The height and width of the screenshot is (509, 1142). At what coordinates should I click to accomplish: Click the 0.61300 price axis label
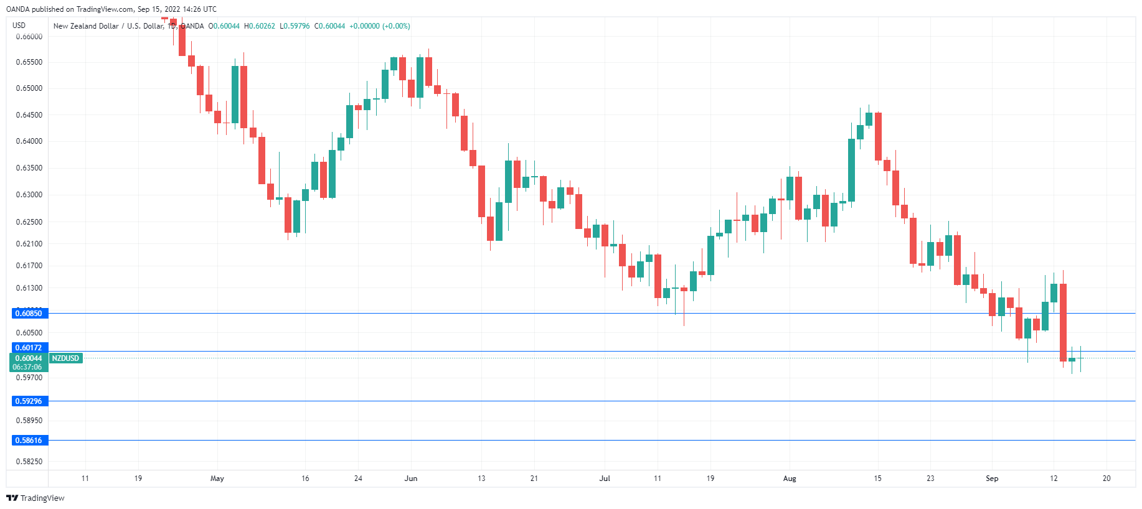point(29,288)
